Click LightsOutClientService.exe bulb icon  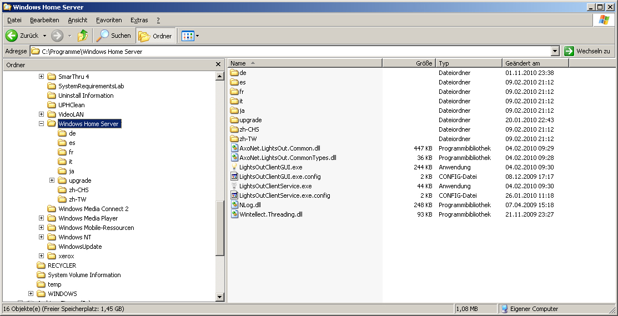(234, 186)
